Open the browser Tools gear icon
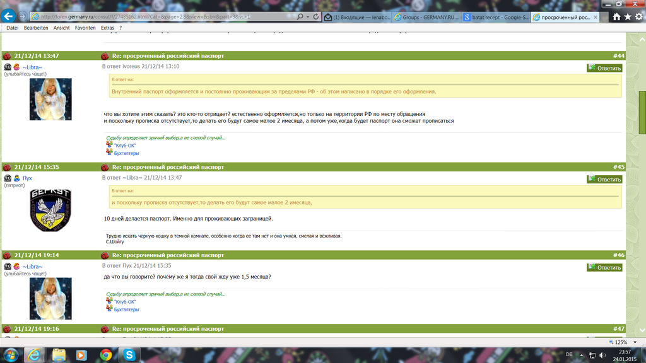This screenshot has width=646, height=363. click(x=638, y=17)
